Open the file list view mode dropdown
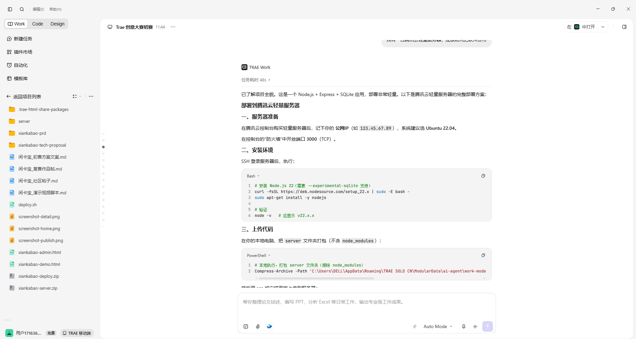This screenshot has width=636, height=339. pyautogui.click(x=77, y=96)
